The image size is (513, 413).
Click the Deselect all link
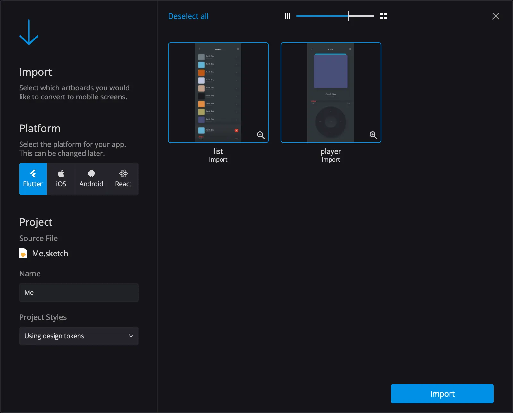click(x=188, y=16)
